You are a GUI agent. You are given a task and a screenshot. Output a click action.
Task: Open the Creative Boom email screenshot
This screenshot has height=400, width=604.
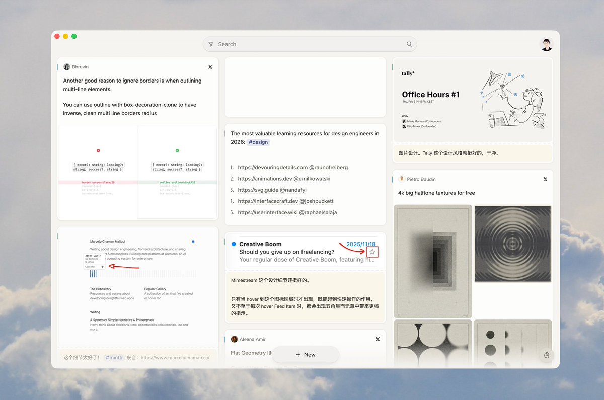click(x=305, y=251)
